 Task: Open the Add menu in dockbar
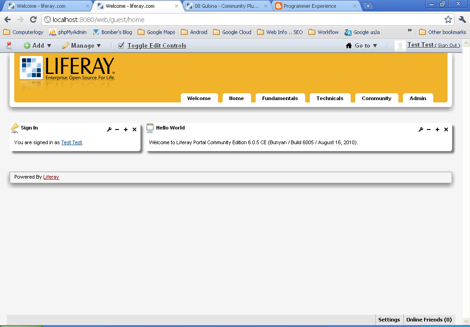pyautogui.click(x=38, y=45)
